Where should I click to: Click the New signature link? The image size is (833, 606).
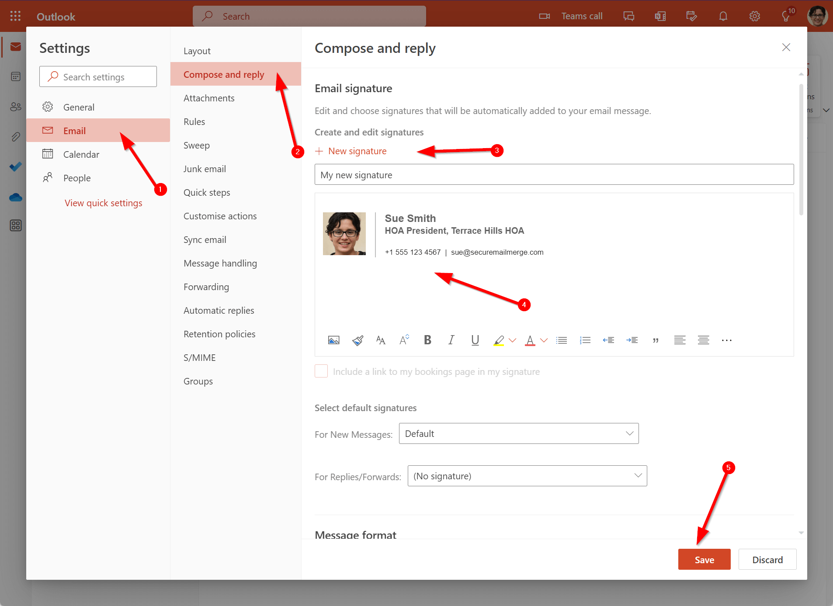click(x=351, y=151)
